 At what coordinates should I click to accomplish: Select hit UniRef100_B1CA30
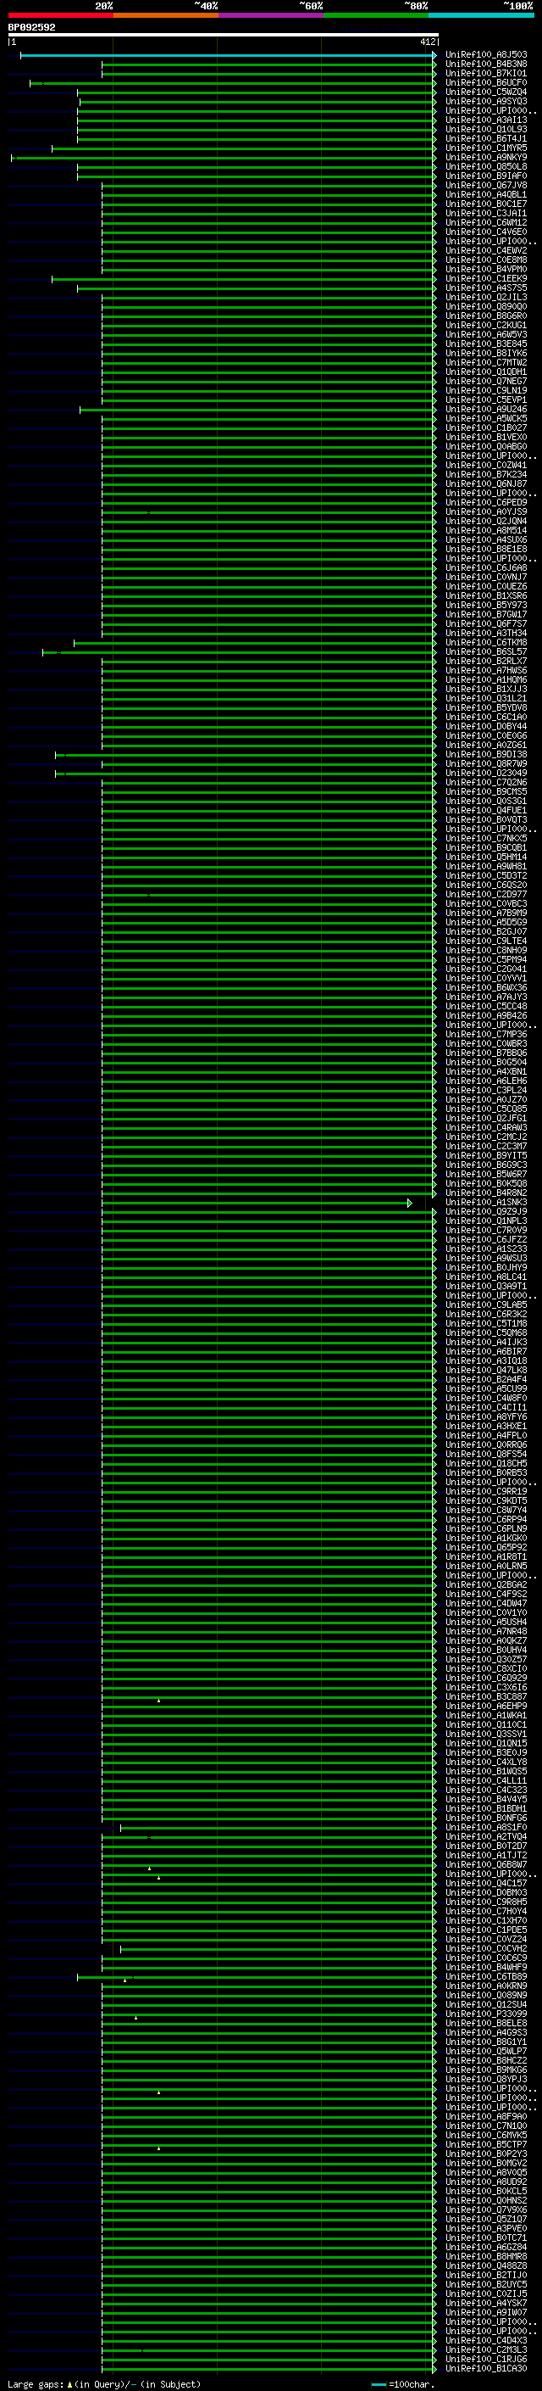[486, 2368]
